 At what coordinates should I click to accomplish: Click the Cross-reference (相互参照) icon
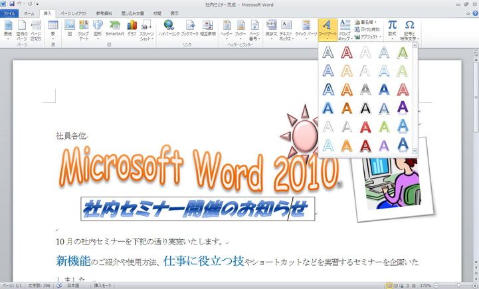coord(208,28)
